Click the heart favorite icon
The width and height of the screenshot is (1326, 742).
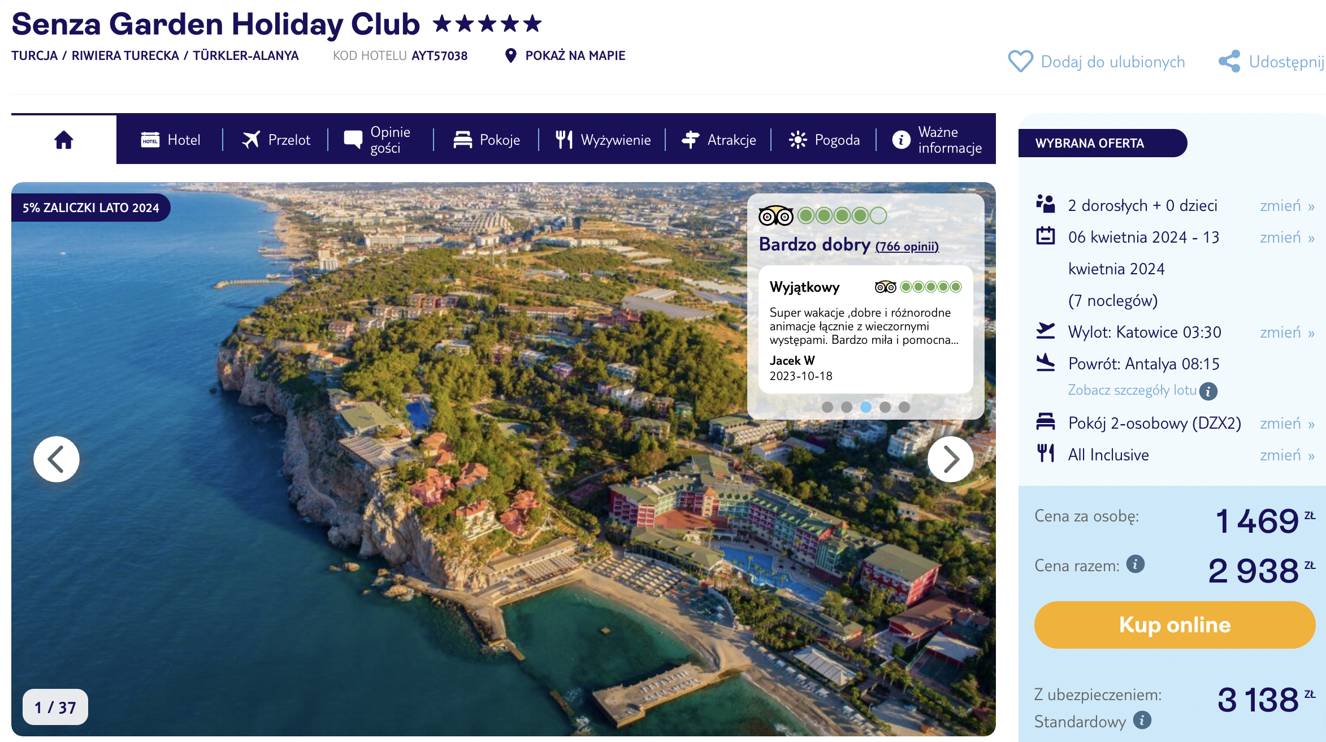click(1020, 61)
